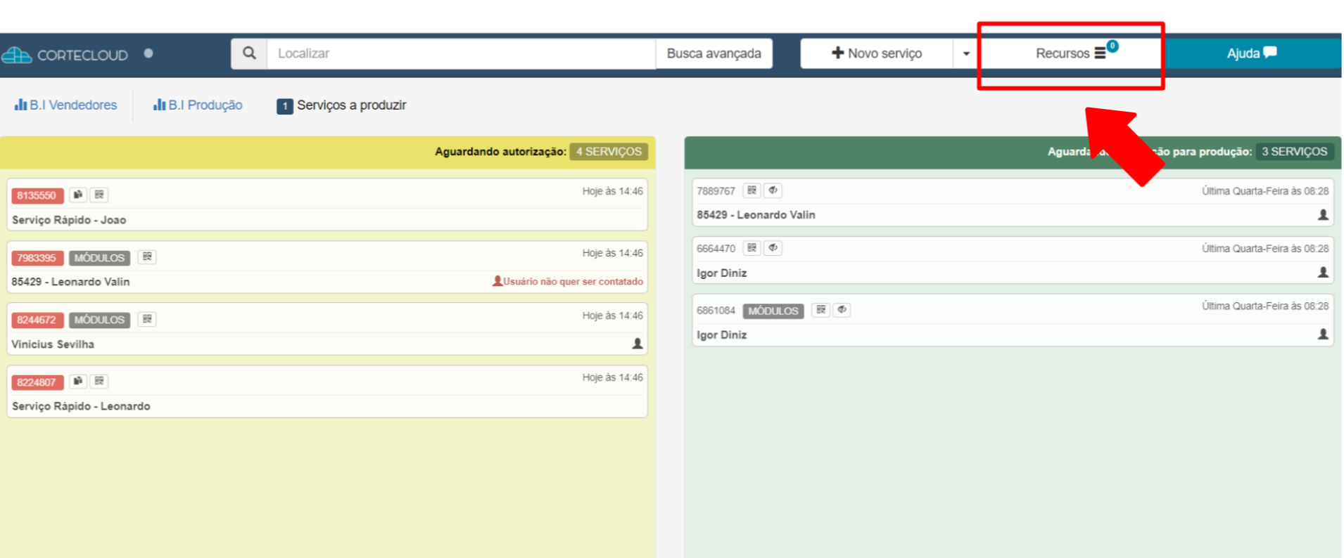1344x558 pixels.
Task: Click the Aguardando autorização column header
Action: coord(328,152)
